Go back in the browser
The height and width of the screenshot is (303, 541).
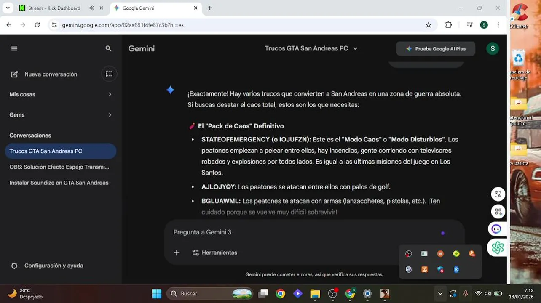coord(9,25)
